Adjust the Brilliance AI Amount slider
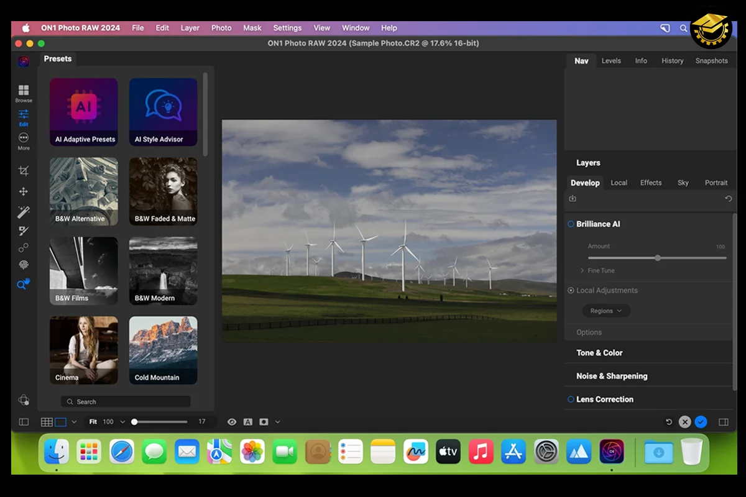This screenshot has width=746, height=497. 657,258
